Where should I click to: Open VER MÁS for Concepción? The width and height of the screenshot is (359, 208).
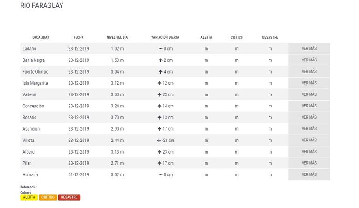tap(309, 106)
